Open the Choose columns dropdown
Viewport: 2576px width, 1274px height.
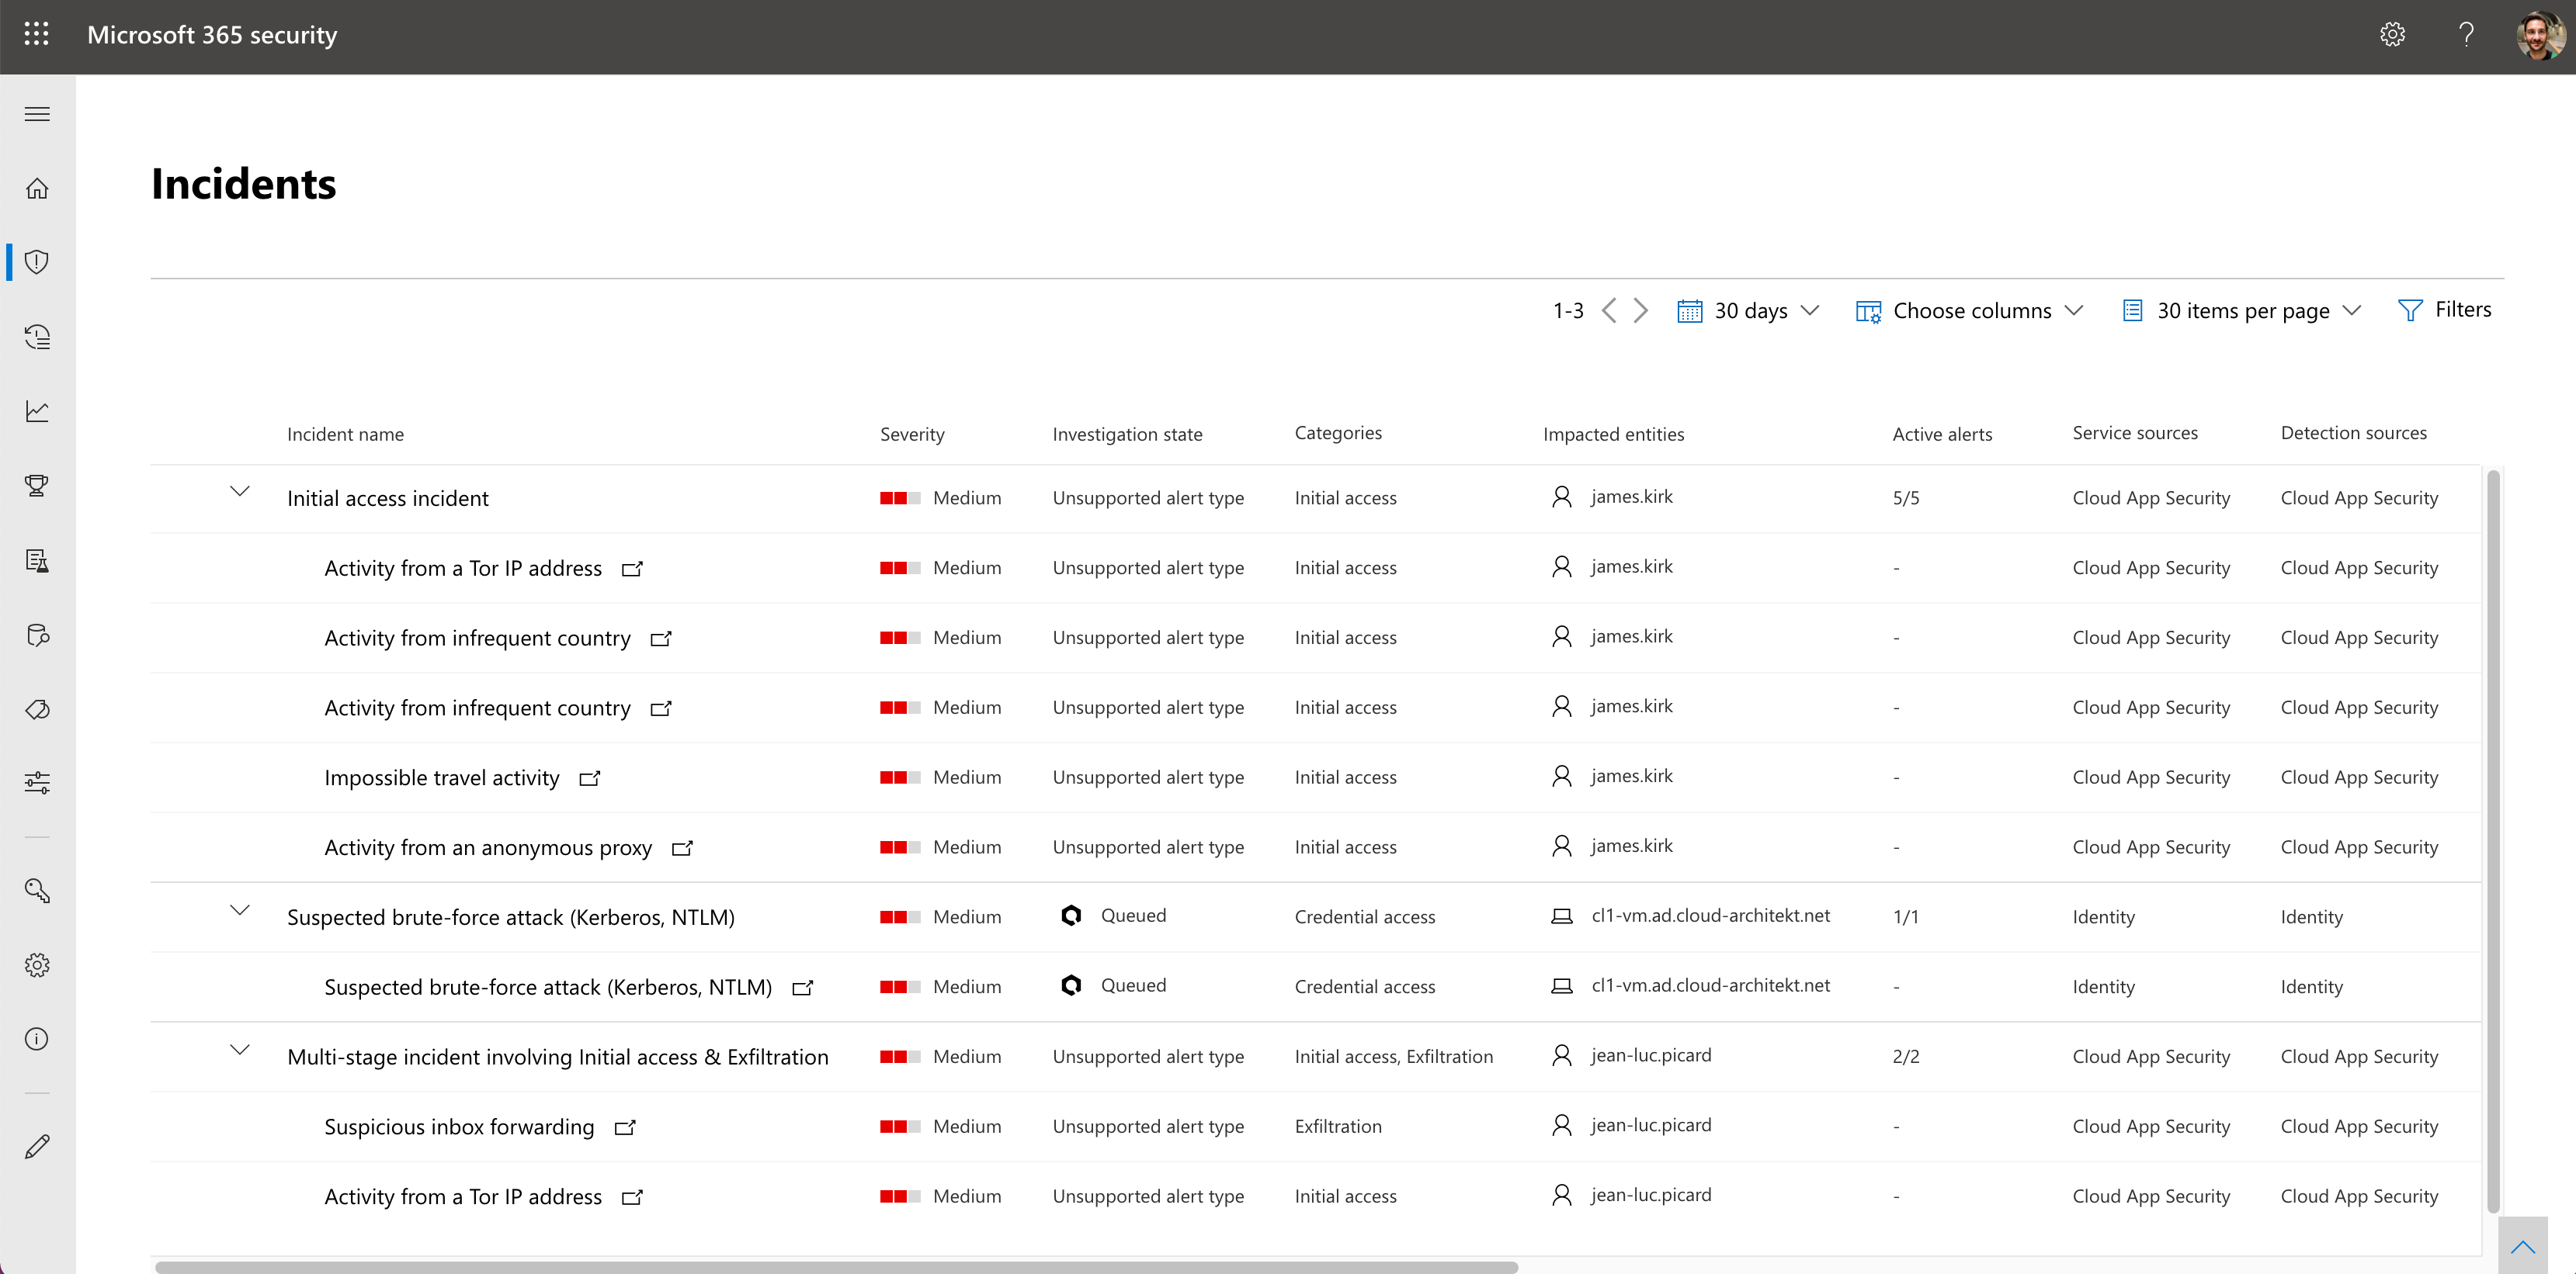pyautogui.click(x=1967, y=310)
